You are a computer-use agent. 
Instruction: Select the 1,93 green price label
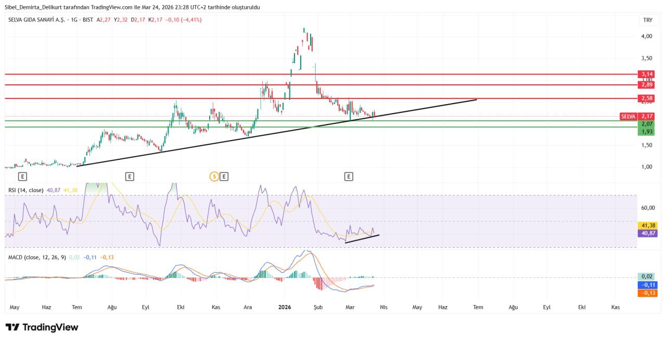(x=647, y=132)
